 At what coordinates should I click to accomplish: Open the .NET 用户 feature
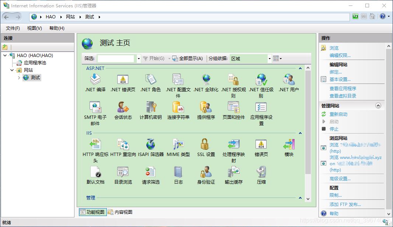click(x=289, y=83)
